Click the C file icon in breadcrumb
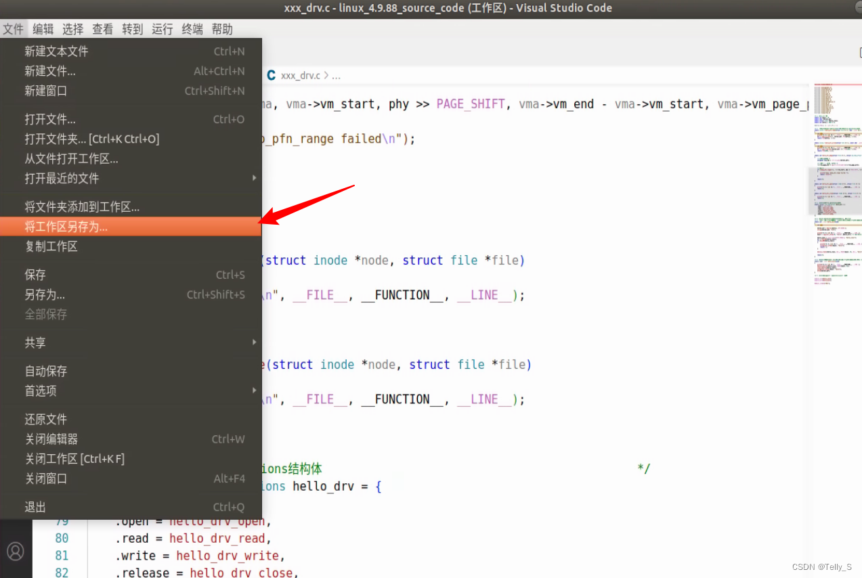The width and height of the screenshot is (862, 578). [x=271, y=75]
